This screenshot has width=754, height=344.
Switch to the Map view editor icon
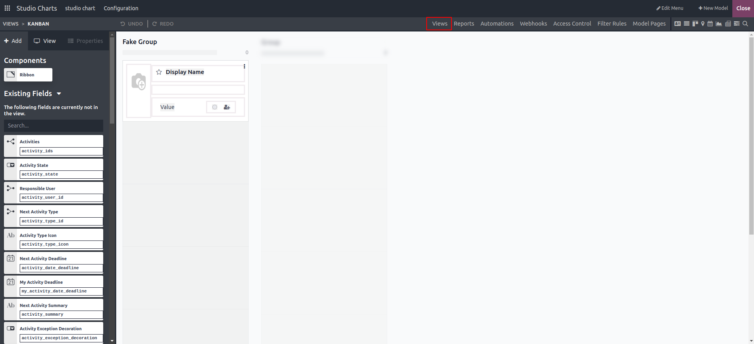tap(703, 24)
